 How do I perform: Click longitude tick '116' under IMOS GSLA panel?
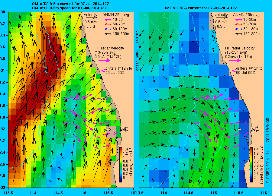pyautogui.click(x=264, y=193)
